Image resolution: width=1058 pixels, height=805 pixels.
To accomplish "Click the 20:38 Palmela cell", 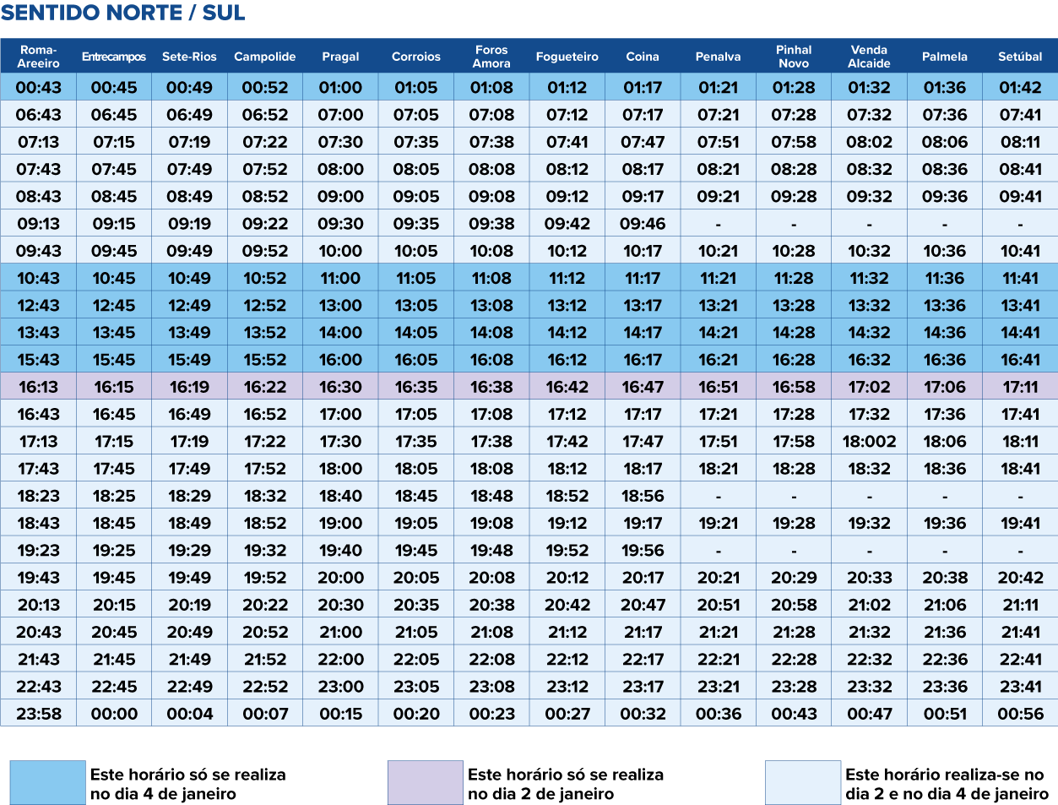I will (945, 578).
